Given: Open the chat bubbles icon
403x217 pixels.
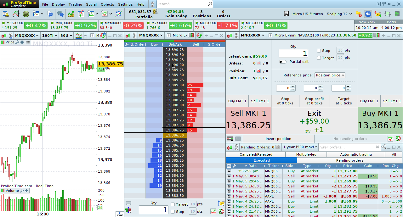Looking at the screenshot, I should (60, 14).
